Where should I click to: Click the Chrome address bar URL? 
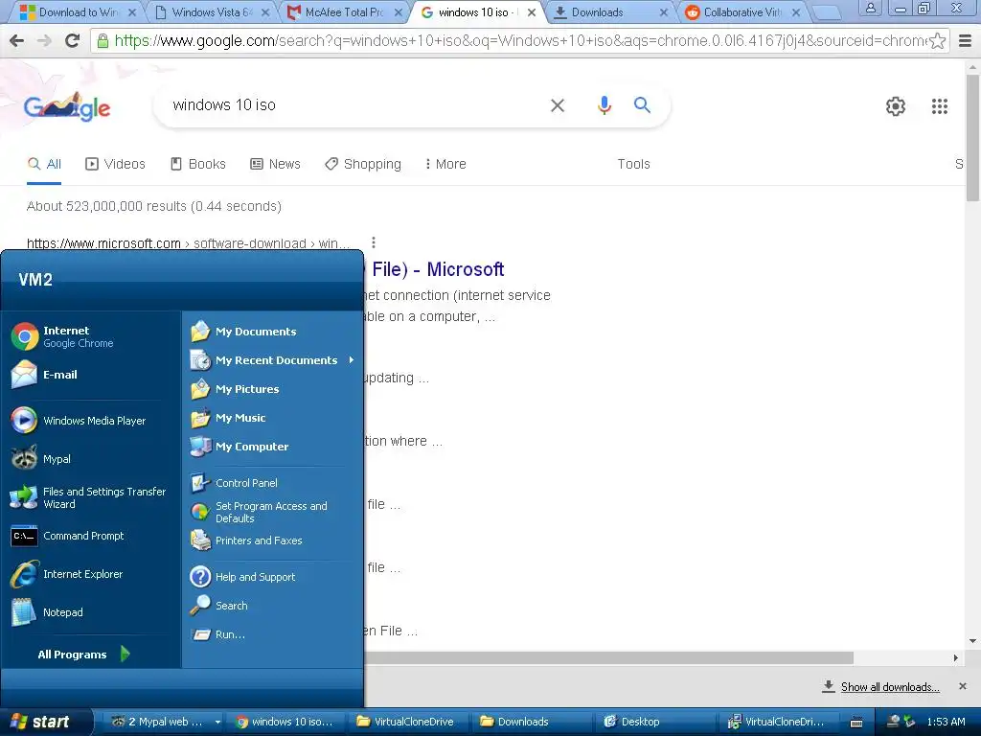(519, 41)
